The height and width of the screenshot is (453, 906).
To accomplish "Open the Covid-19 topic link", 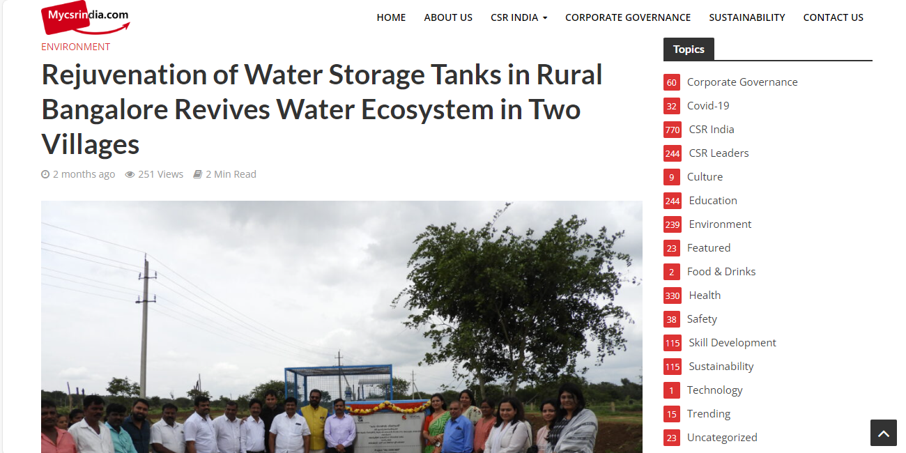I will pos(708,106).
